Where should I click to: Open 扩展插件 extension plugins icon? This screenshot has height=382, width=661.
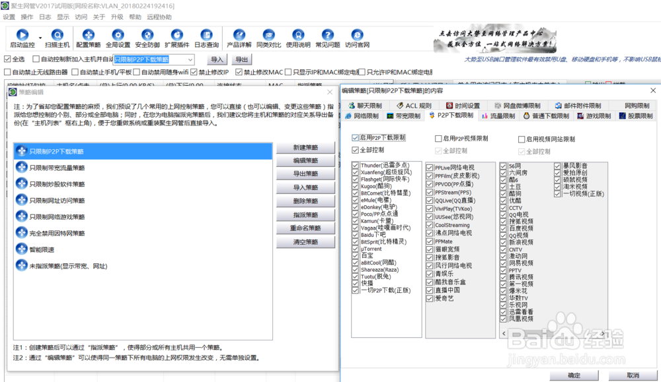click(x=177, y=34)
